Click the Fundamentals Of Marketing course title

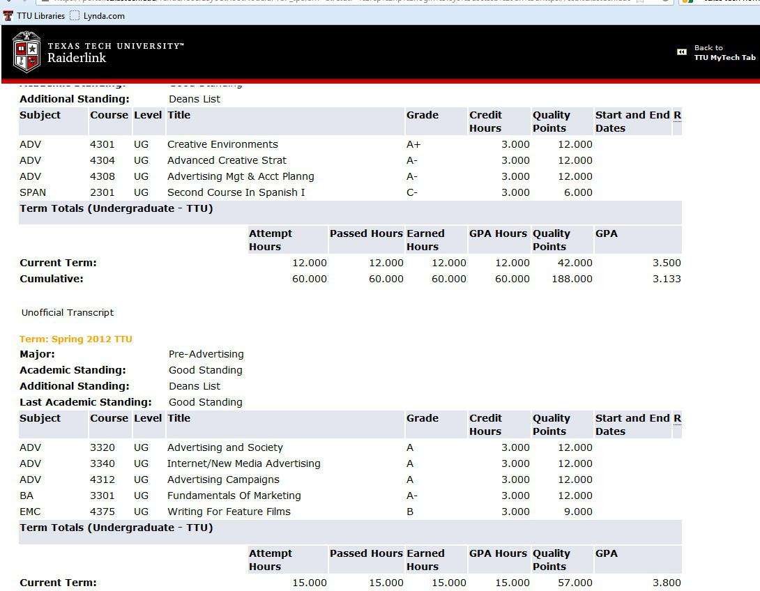(234, 496)
